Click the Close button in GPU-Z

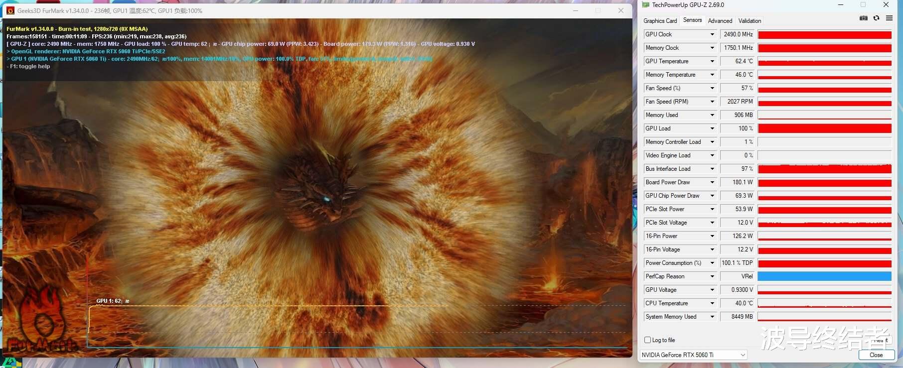pyautogui.click(x=876, y=355)
